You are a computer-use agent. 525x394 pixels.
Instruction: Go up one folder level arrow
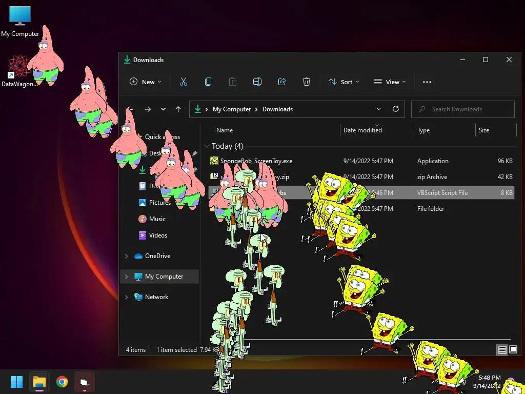pos(178,109)
